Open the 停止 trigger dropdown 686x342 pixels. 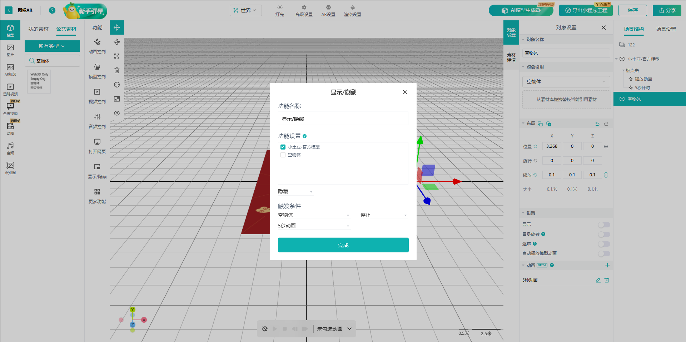click(383, 215)
